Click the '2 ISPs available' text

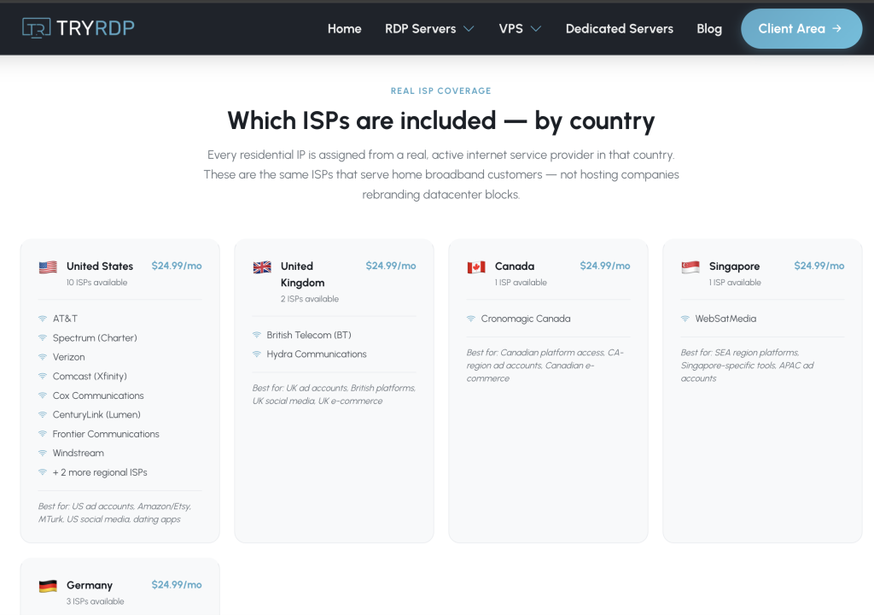point(309,299)
